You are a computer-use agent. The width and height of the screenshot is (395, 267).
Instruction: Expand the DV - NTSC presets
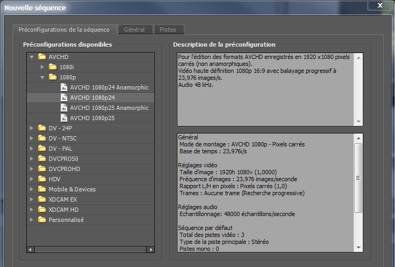click(32, 138)
